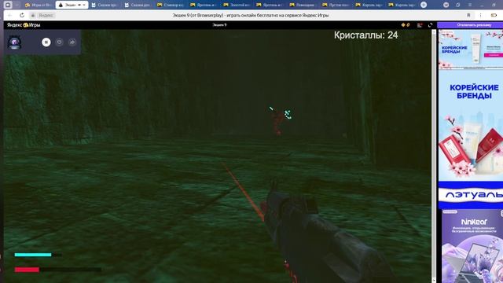Screen dimensions: 503x283
Task: Click the Экшен 9 game title
Action: click(x=219, y=25)
